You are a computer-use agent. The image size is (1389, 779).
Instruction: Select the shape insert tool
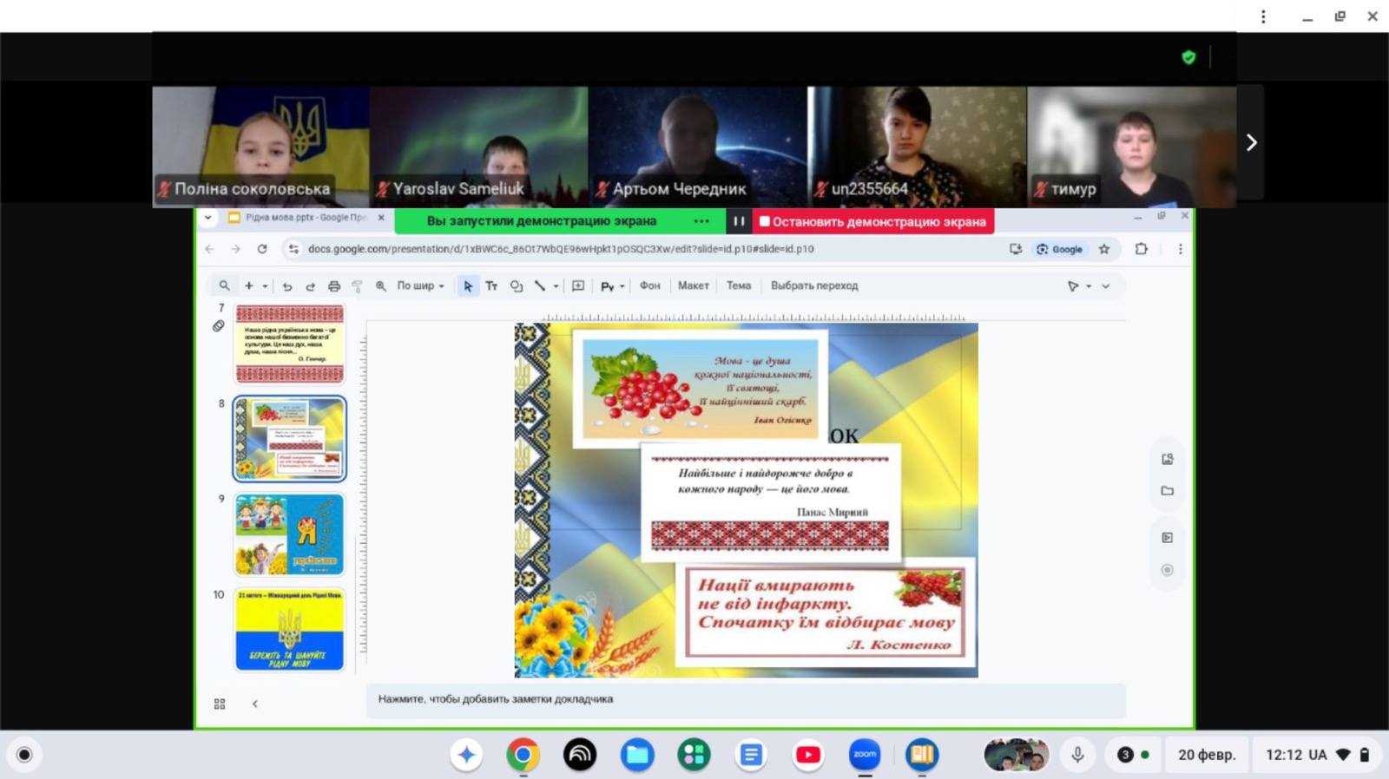[517, 286]
